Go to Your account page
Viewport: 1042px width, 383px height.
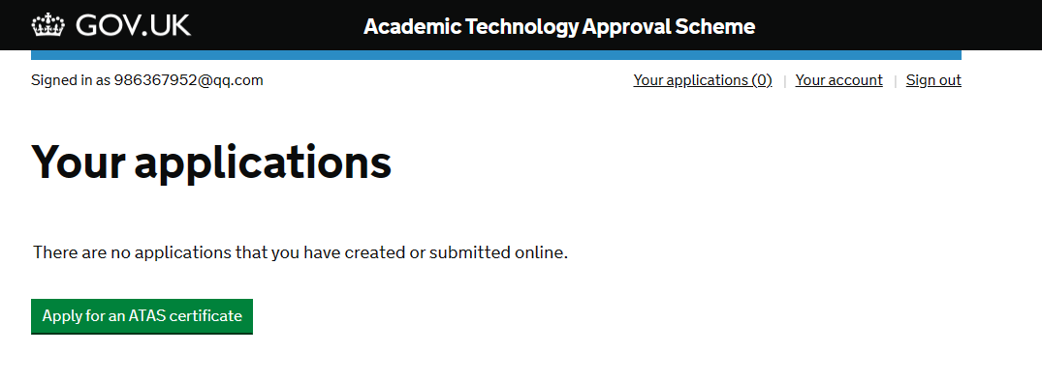(838, 80)
